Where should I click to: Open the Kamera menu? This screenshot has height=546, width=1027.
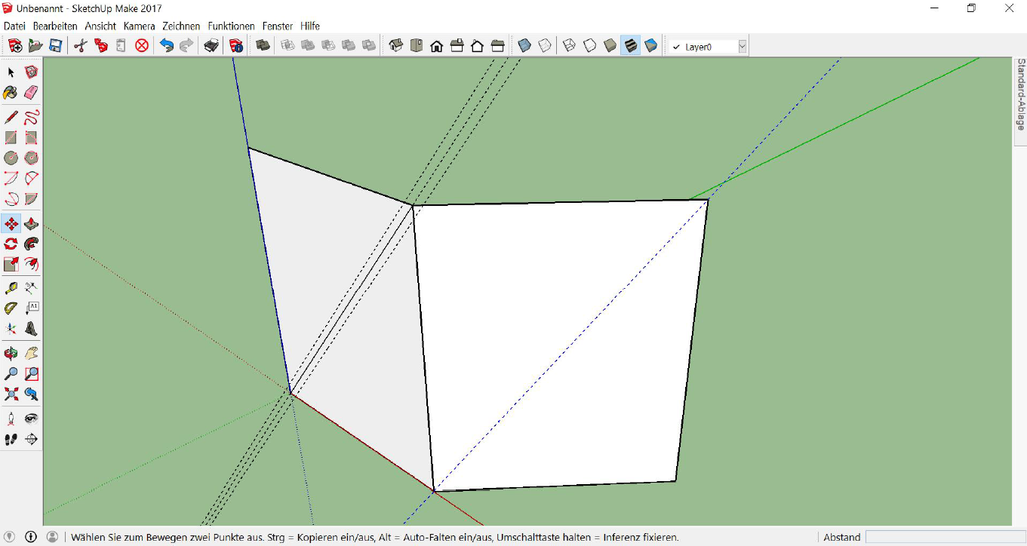[139, 26]
